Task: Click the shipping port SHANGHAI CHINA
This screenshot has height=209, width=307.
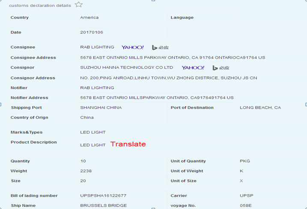Action: [101, 107]
